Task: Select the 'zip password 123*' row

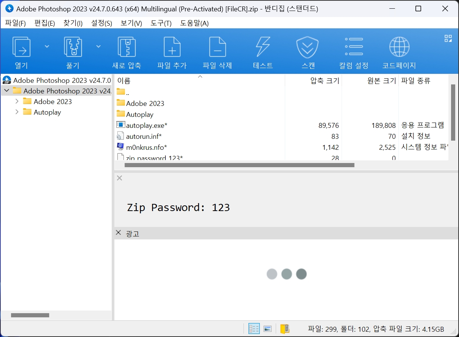Action: point(281,157)
